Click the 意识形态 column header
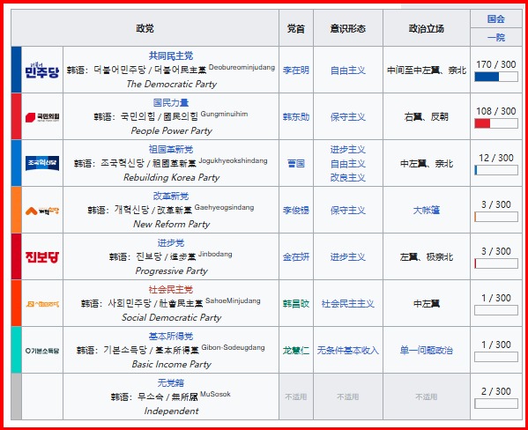 point(348,28)
